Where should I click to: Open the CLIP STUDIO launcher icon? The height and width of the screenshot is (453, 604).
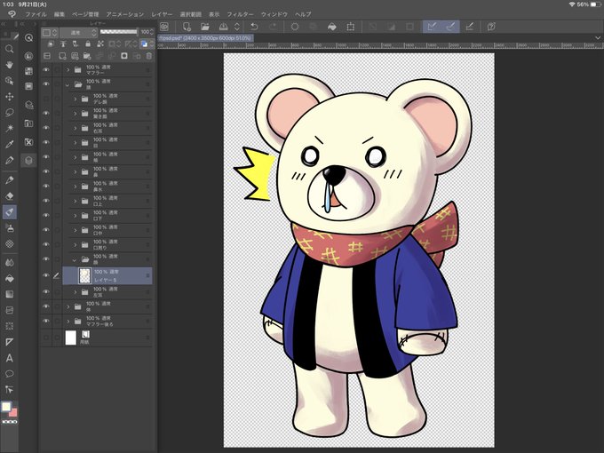coord(164,27)
